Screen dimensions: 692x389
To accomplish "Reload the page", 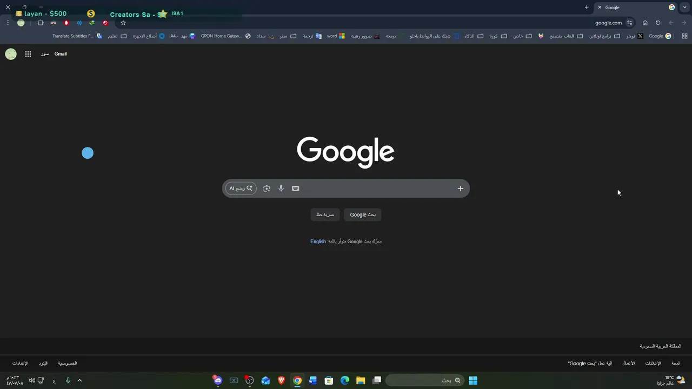I will [658, 23].
